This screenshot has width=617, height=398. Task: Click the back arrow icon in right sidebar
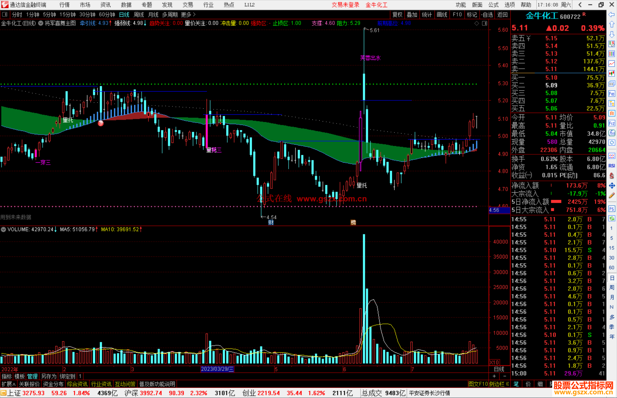pos(612,15)
